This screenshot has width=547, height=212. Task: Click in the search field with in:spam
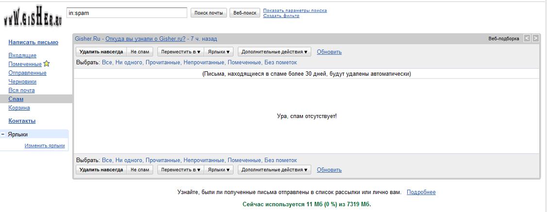pos(126,13)
